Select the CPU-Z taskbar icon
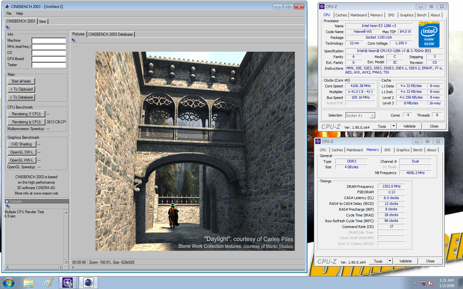 point(68,283)
